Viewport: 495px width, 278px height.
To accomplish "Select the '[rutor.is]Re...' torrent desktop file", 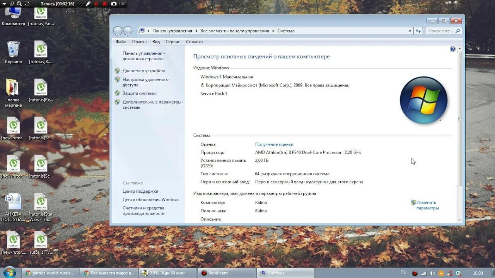I will [x=41, y=90].
